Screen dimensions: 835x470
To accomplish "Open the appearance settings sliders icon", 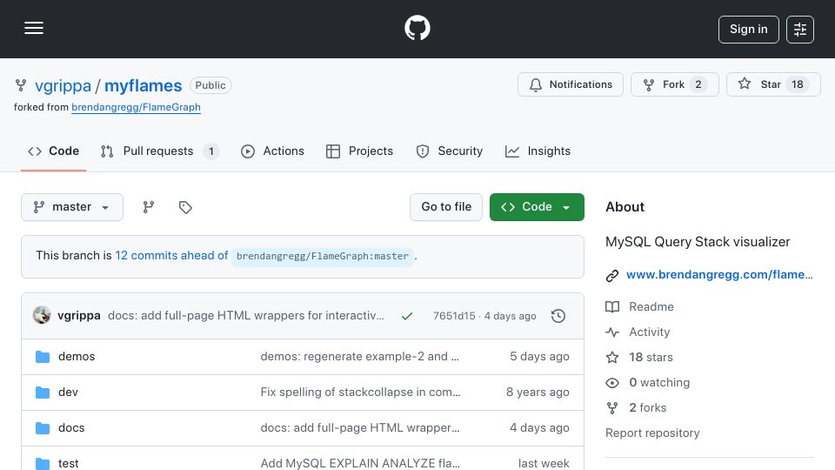I will tap(800, 30).
